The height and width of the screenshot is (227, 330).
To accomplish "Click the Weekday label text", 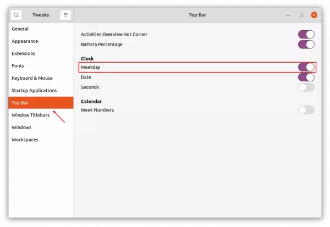I will tap(91, 67).
